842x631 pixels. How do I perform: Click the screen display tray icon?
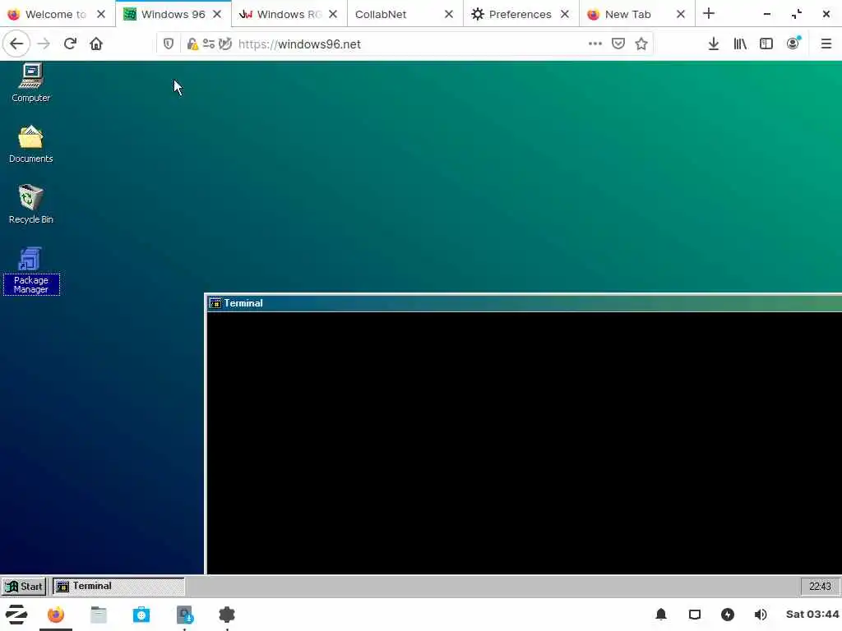pos(695,615)
